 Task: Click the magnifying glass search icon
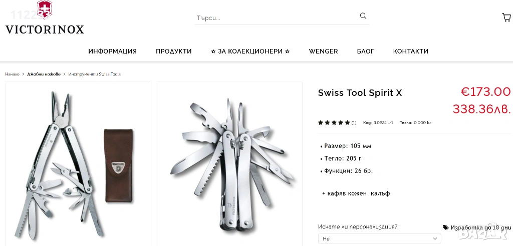(x=363, y=16)
